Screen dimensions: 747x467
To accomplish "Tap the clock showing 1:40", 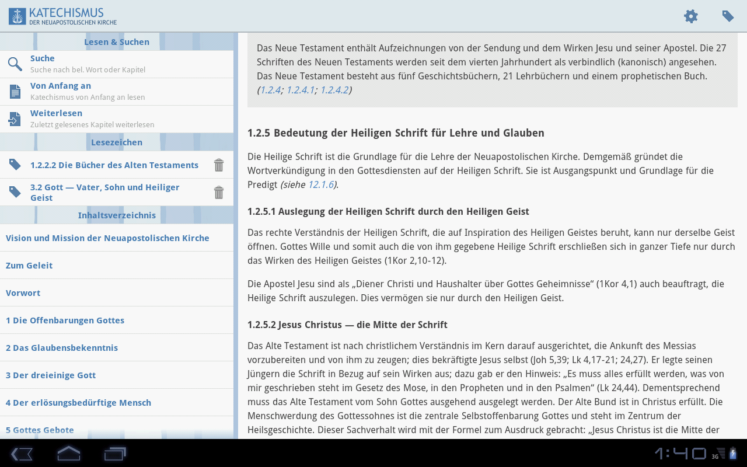I will 680,454.
